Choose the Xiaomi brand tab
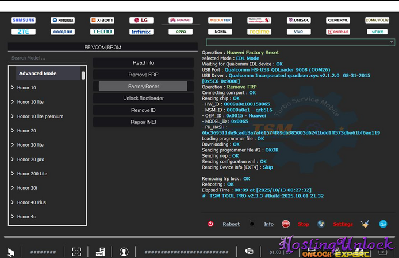 tap(102, 20)
